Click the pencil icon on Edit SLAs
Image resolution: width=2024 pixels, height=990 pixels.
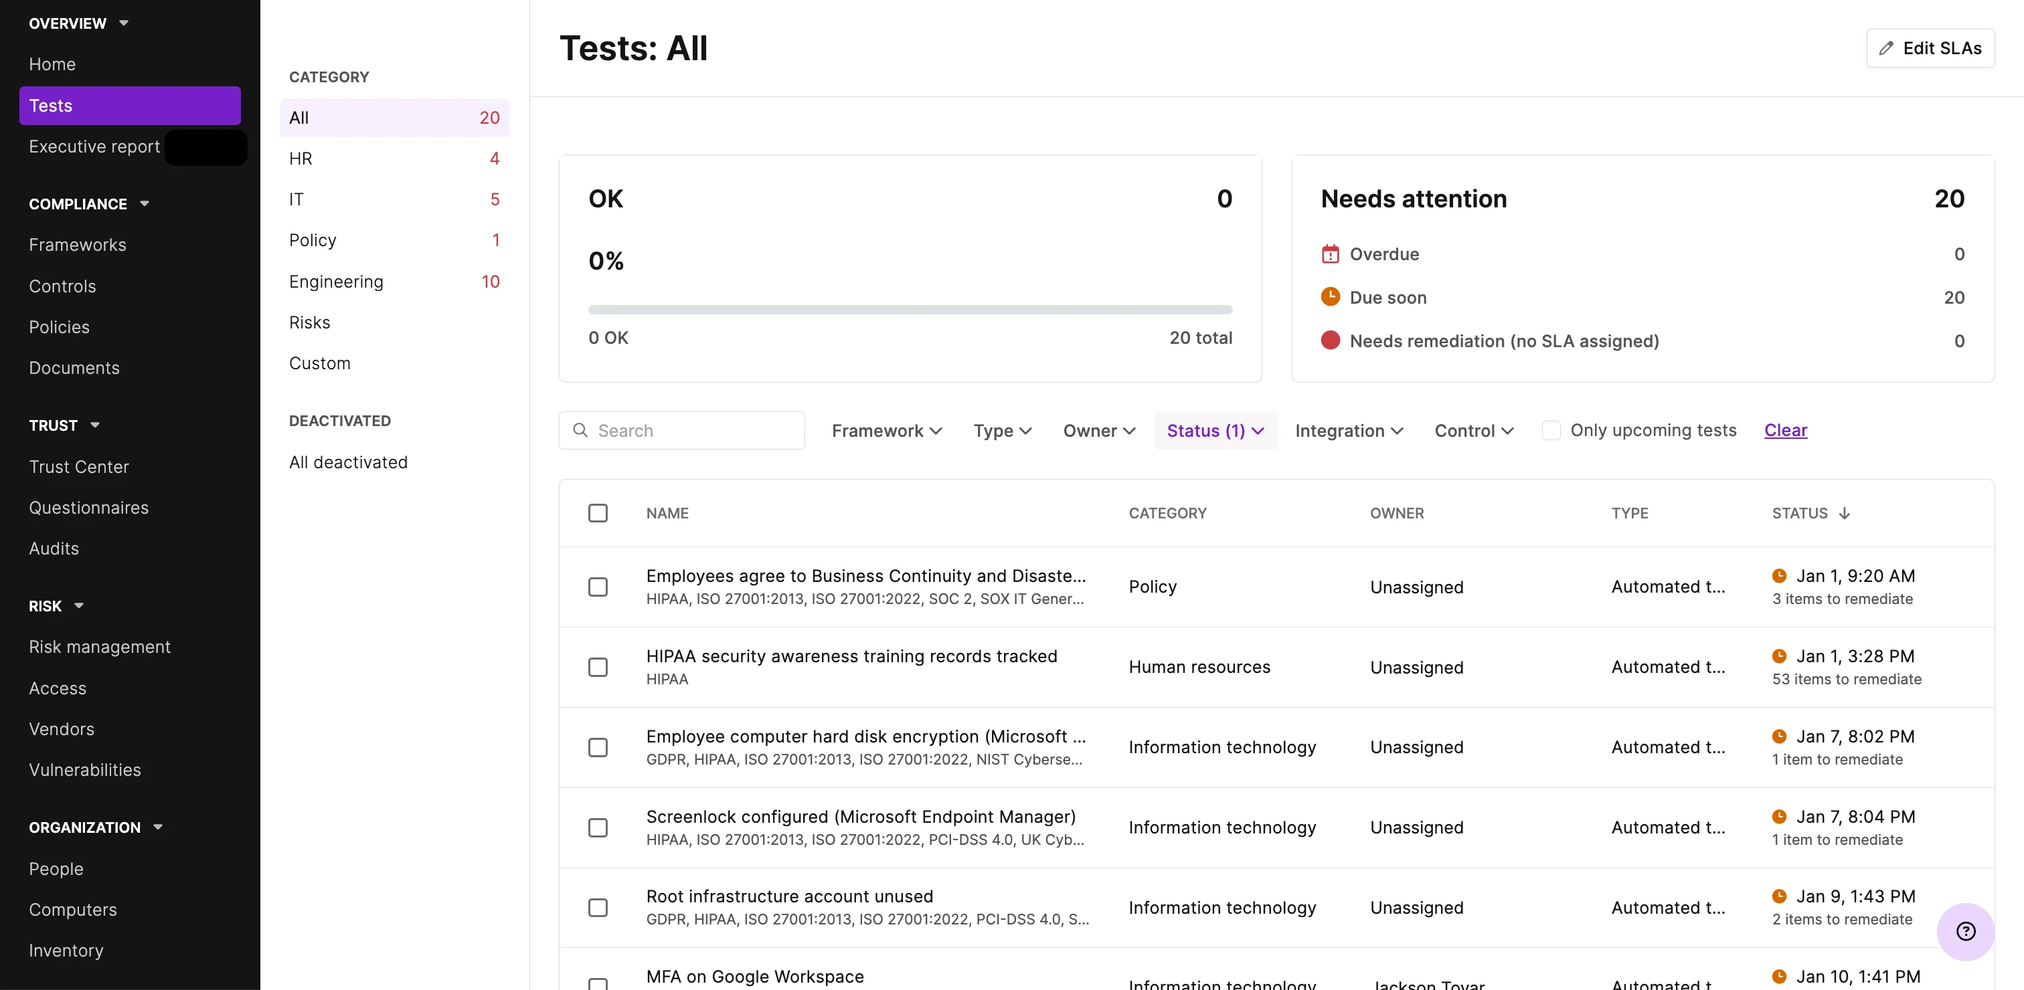(x=1885, y=49)
